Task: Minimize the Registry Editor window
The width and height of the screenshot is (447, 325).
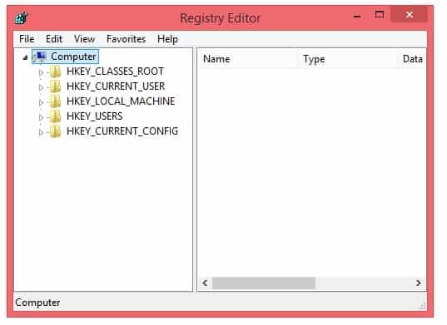Action: [357, 17]
